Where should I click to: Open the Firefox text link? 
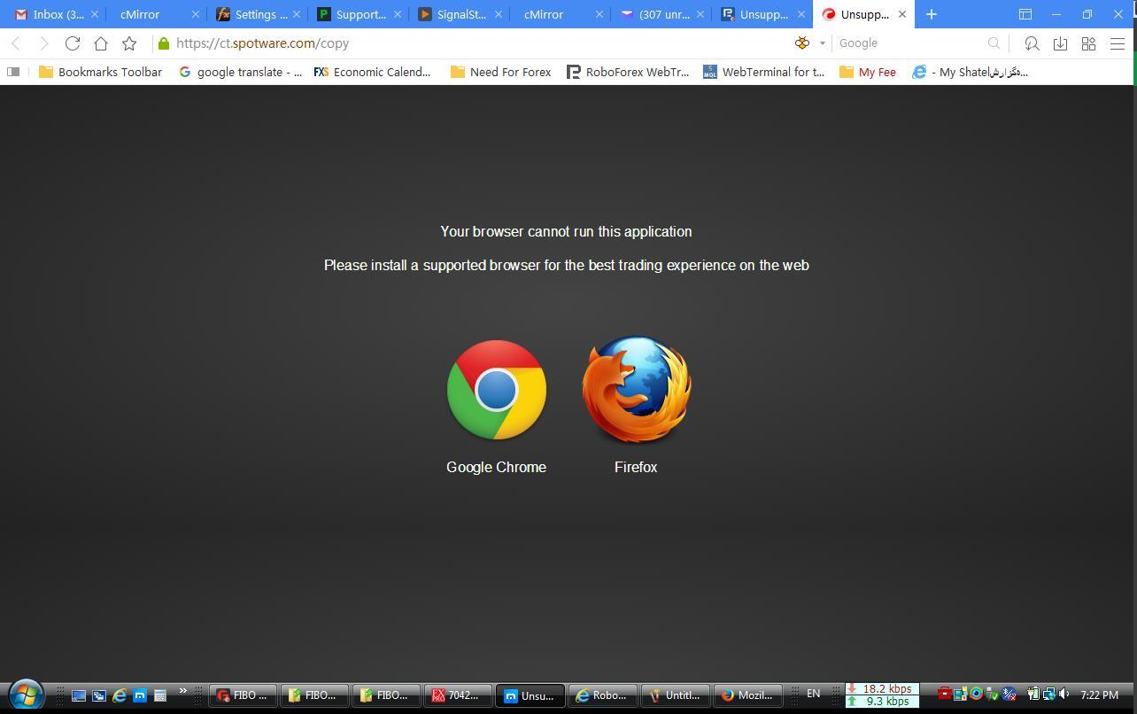point(636,467)
